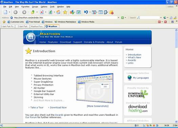Open the Donate & Promote page link
Viewport: 178px width, 128px height.
(x=94, y=42)
